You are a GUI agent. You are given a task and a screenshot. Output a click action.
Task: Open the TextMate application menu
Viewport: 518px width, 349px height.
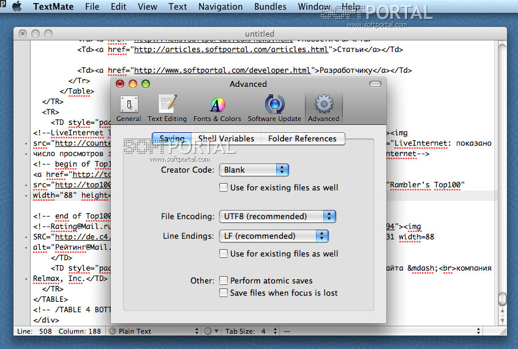pos(53,7)
